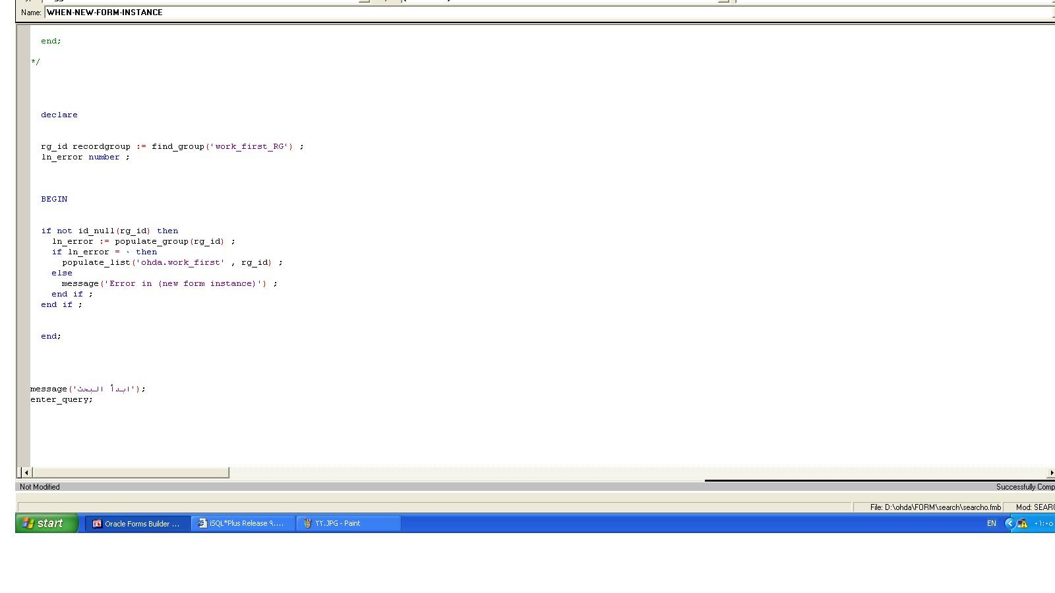Click the Not Modified status label

[40, 487]
